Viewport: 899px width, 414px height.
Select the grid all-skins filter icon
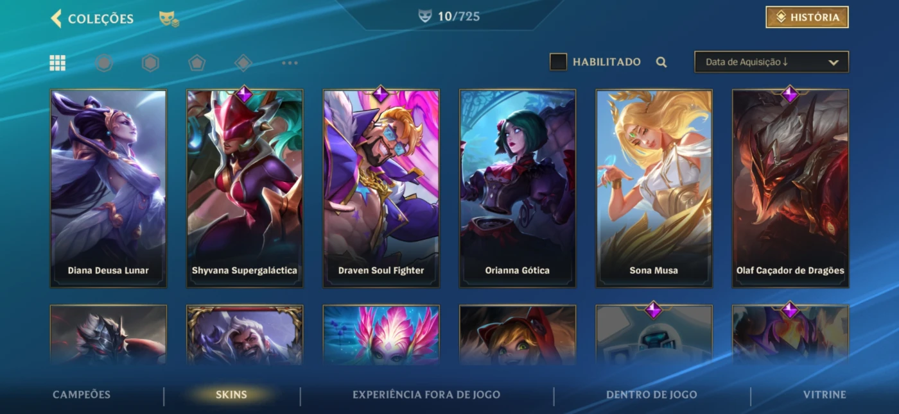58,63
